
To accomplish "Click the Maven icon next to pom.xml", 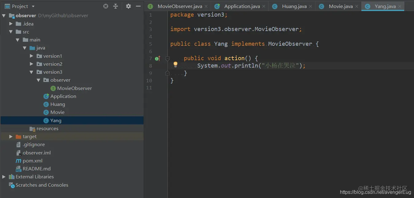I will click(18, 161).
